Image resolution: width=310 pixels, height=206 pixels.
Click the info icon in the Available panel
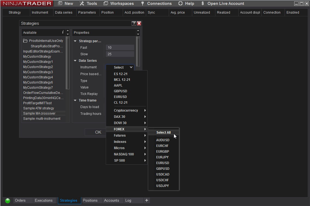[63, 32]
